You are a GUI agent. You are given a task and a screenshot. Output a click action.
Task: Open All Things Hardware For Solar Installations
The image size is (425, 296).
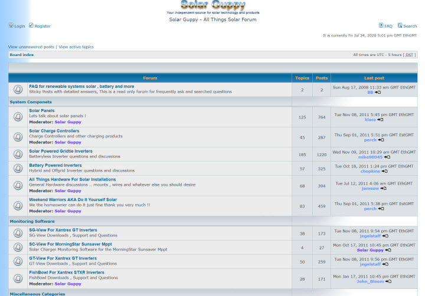pos(73,179)
